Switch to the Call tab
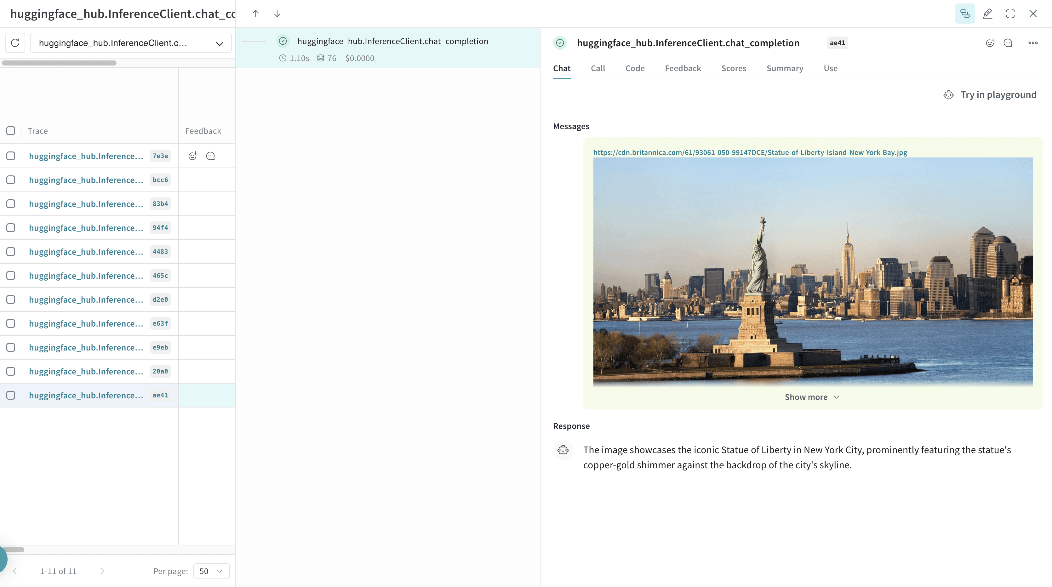Viewport: 1052px width, 587px height. coord(597,68)
